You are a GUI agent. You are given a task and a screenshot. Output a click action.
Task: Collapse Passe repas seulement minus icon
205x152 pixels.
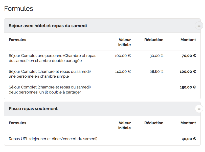(199, 109)
